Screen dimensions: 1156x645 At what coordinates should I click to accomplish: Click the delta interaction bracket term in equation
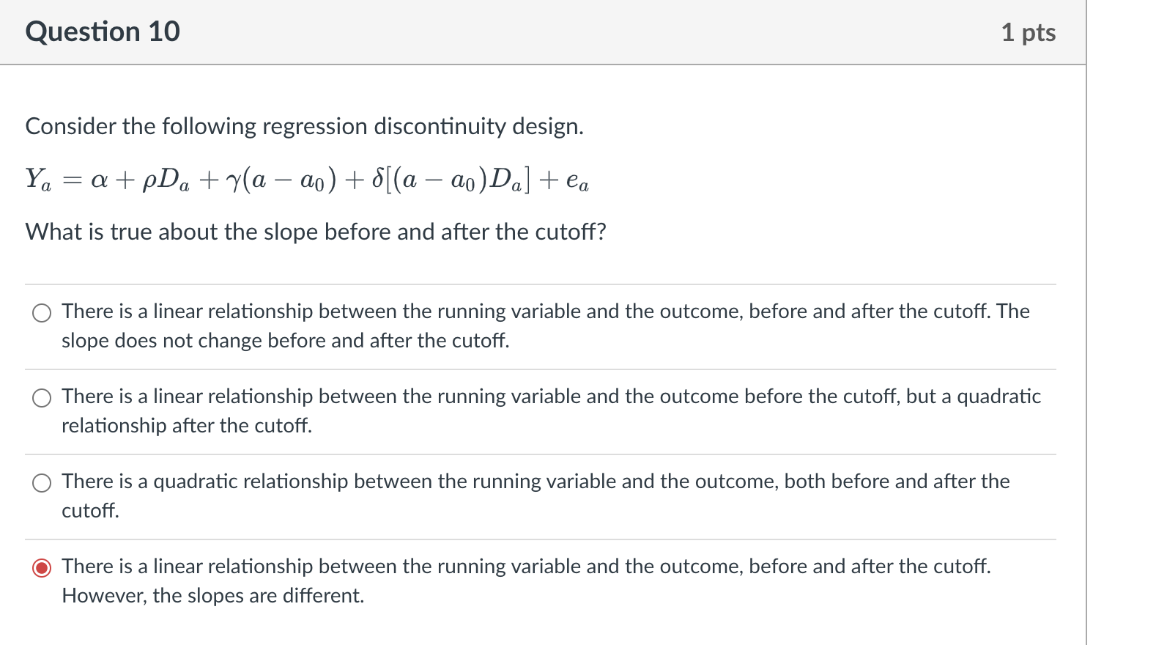click(x=451, y=180)
